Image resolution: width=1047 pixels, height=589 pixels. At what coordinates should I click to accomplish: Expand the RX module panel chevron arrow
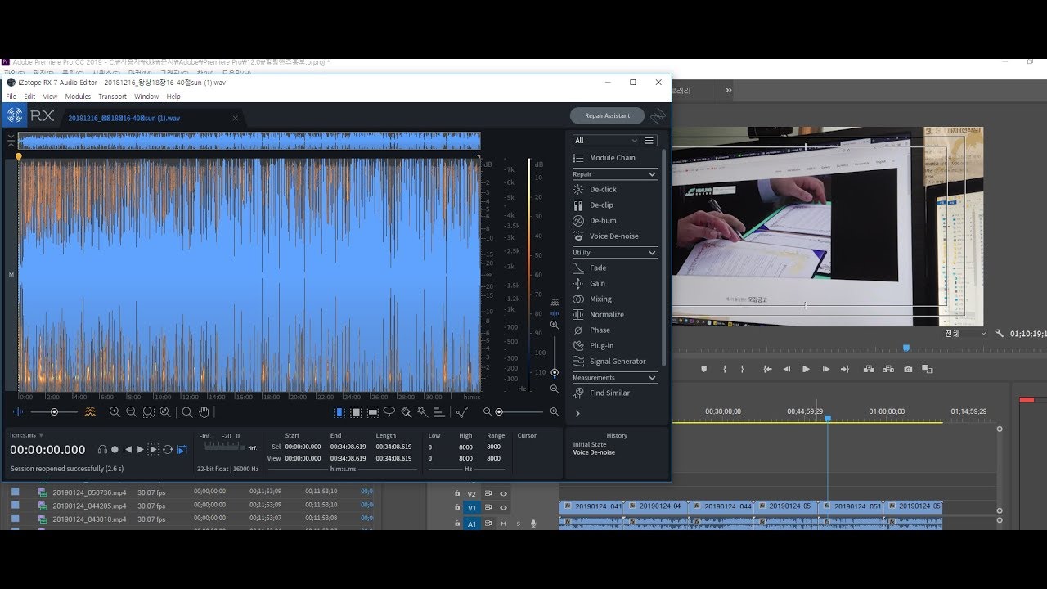pyautogui.click(x=577, y=413)
